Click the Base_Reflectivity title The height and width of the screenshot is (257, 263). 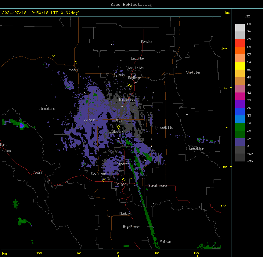pos(131,5)
